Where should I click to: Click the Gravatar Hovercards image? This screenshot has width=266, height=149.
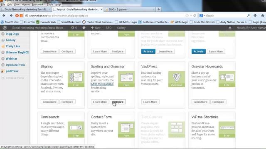(227, 79)
